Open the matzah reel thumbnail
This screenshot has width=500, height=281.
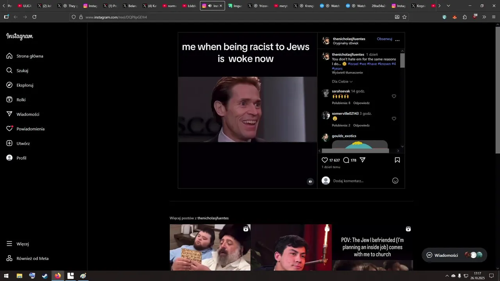210,247
